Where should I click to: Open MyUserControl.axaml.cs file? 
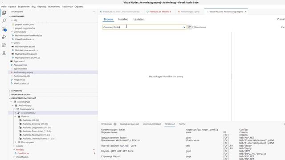coord(27,57)
